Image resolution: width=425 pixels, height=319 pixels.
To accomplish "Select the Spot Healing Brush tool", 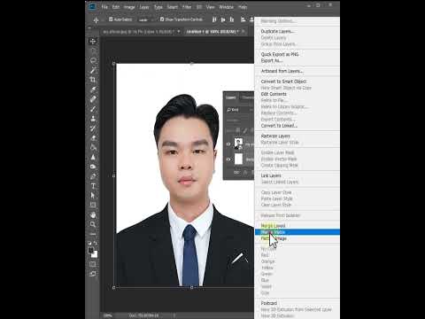I will click(93, 99).
